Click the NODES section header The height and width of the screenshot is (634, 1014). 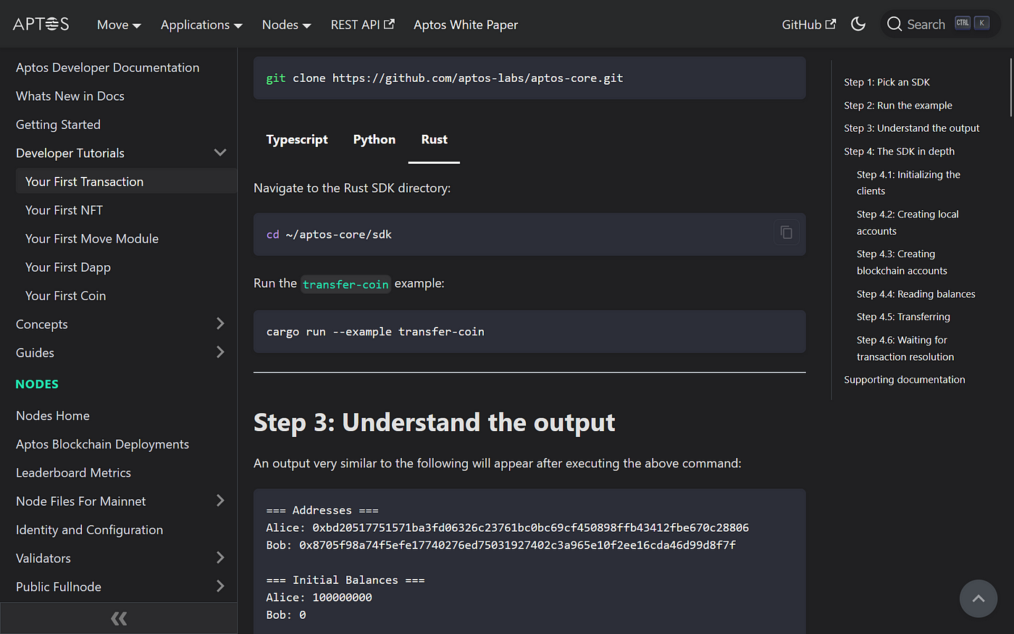click(37, 384)
